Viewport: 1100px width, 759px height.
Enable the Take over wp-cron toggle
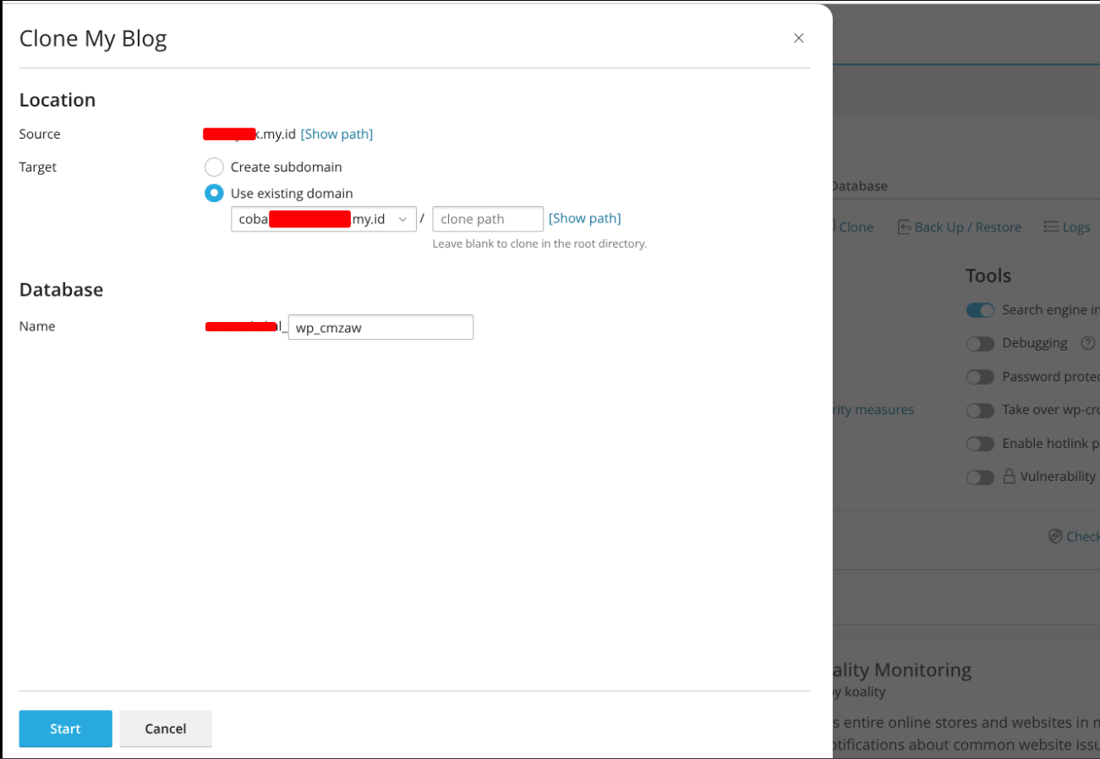980,411
